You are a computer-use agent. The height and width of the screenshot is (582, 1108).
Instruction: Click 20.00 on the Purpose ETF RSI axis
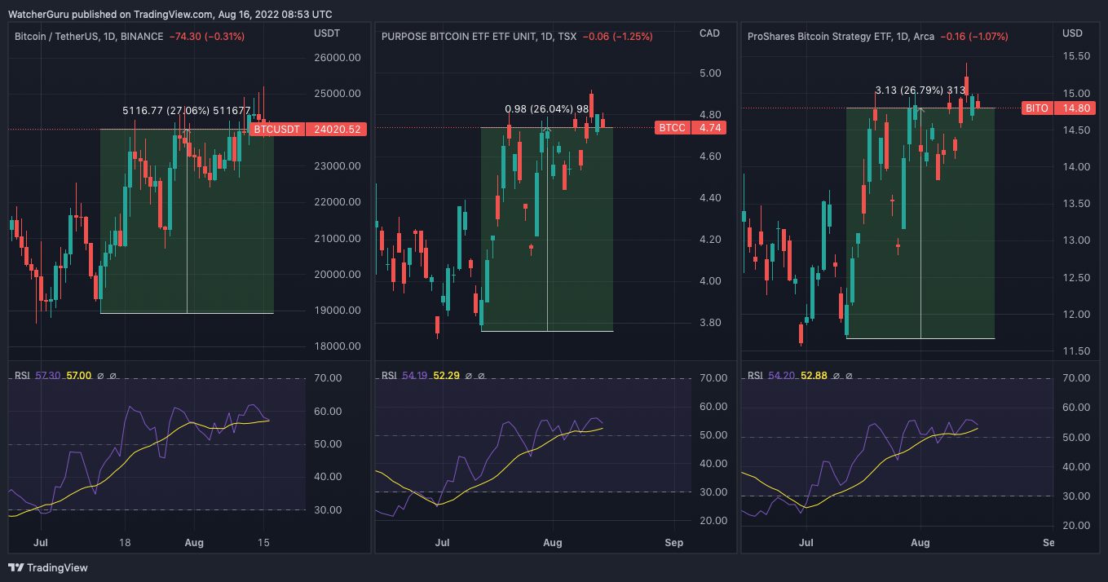pyautogui.click(x=714, y=521)
